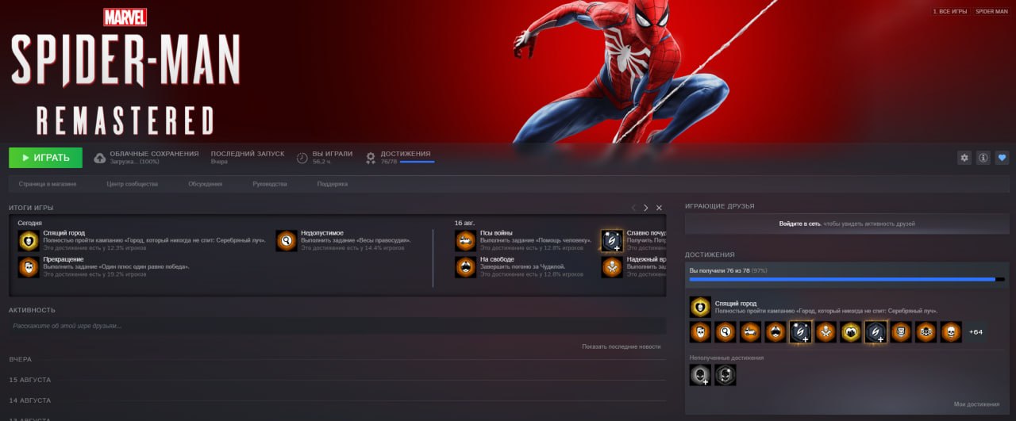Go to previous Итоги игры page arrow
Screen dimensions: 1016x421
point(633,208)
